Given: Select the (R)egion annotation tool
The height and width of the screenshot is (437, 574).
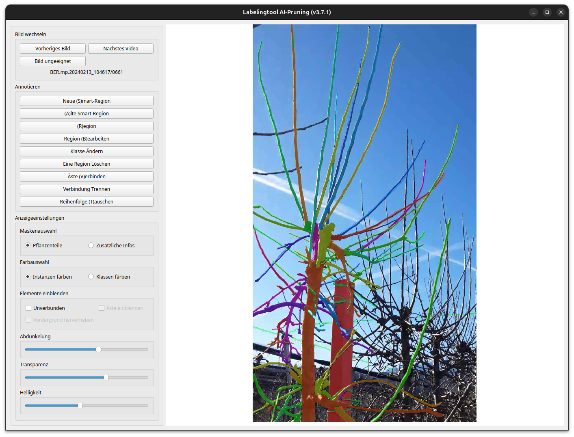Looking at the screenshot, I should (x=87, y=126).
